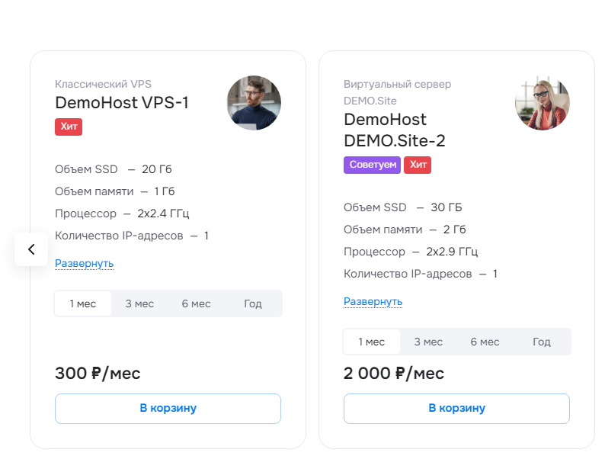This screenshot has width=605, height=472.
Task: Switch VPS-1 billing to Год
Action: click(x=253, y=303)
